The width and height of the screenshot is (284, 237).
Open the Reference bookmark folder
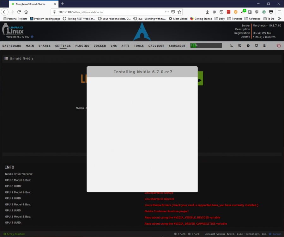pyautogui.click(x=252, y=19)
